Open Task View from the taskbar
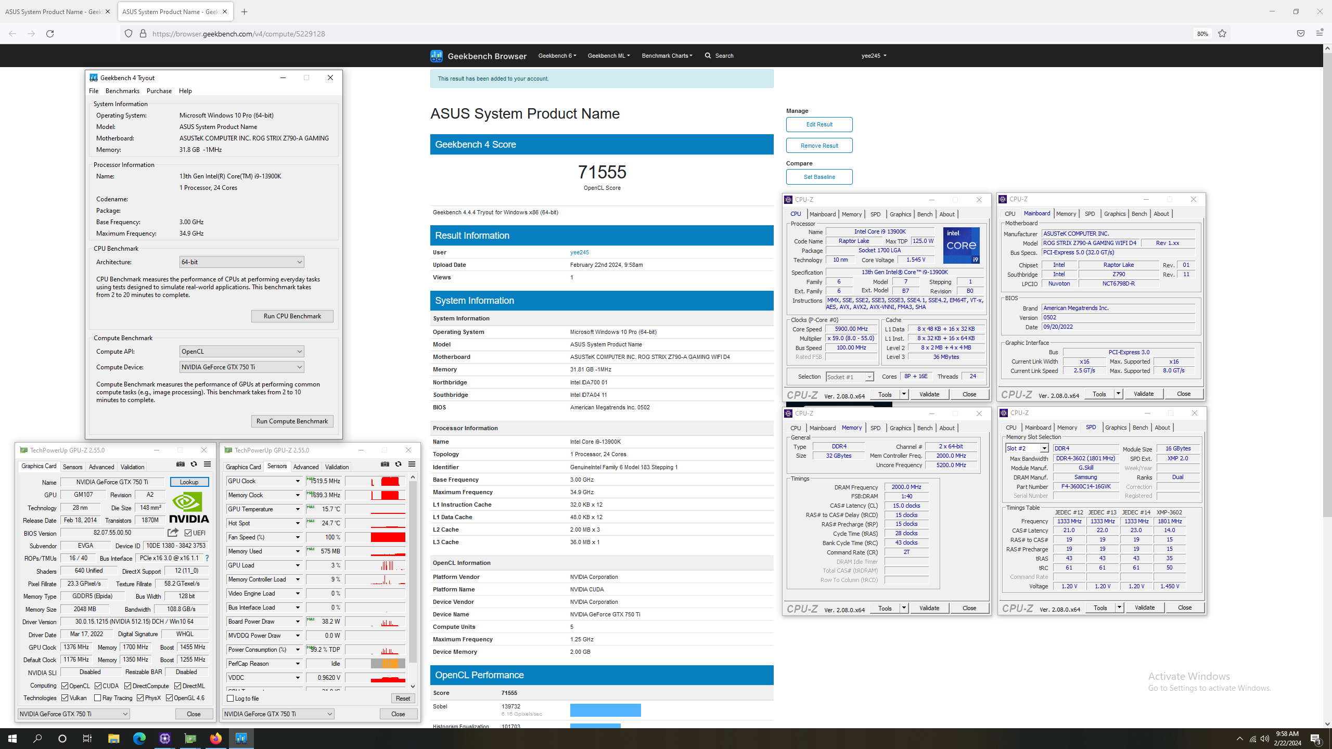Screen dimensions: 1332x749 87,738
